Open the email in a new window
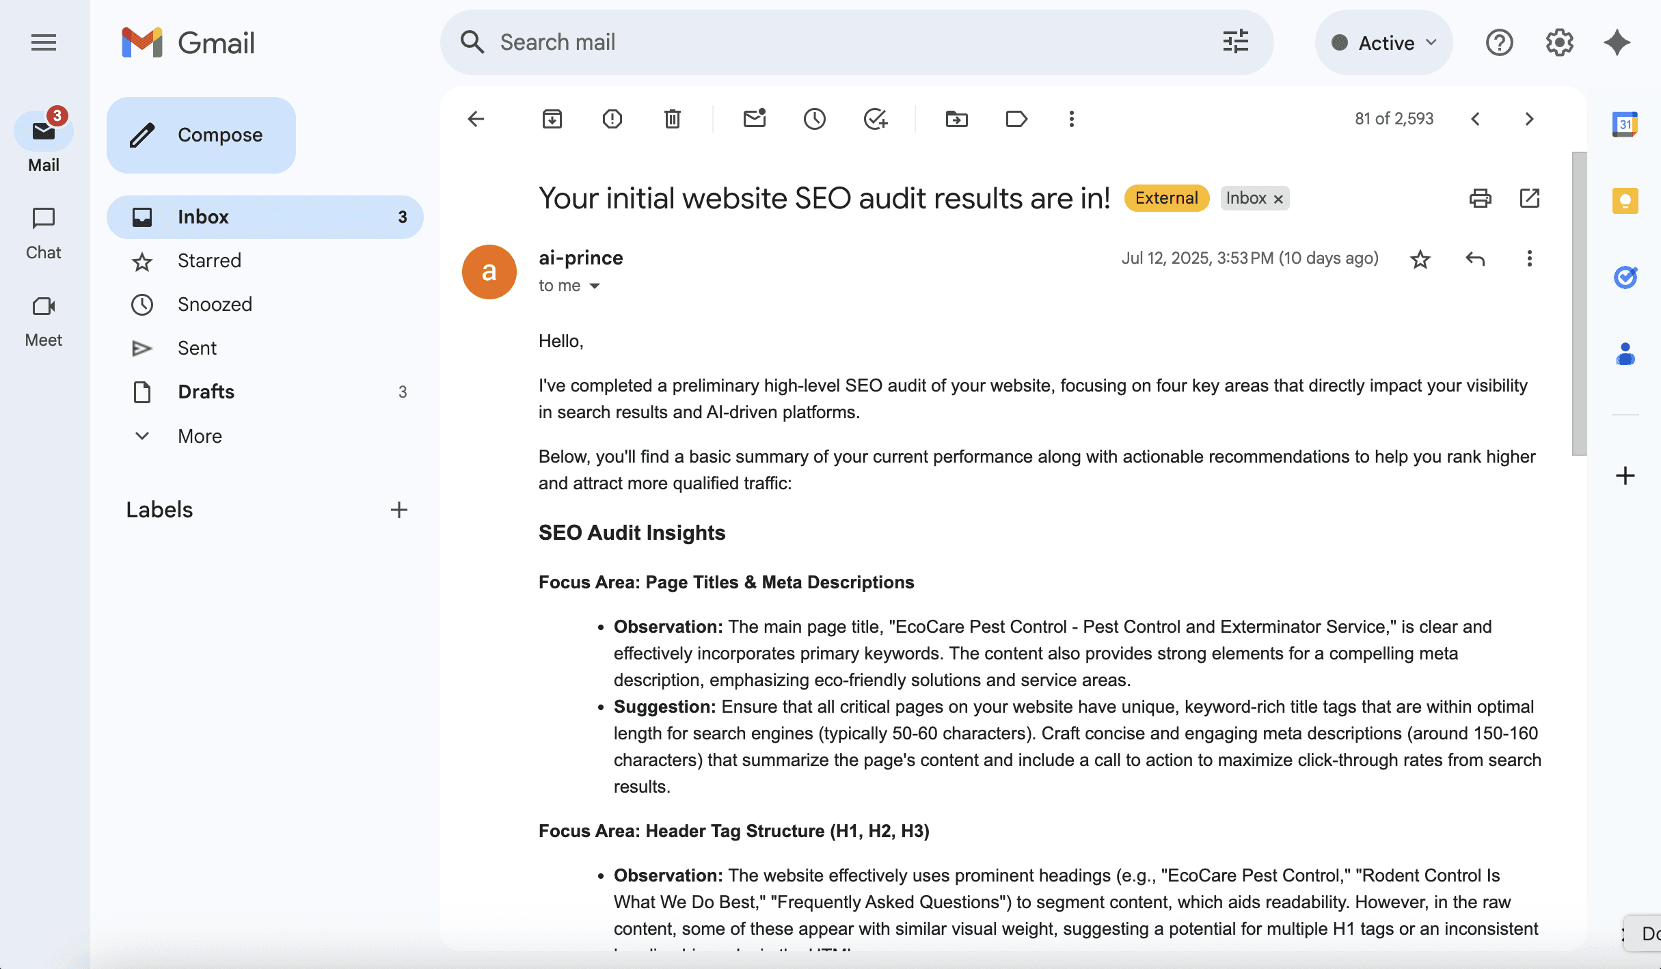Image resolution: width=1661 pixels, height=969 pixels. (1529, 198)
